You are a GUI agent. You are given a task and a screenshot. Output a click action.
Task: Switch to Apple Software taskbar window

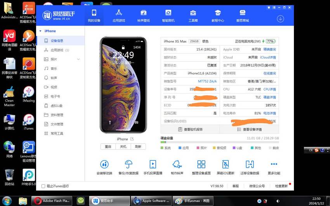pos(151,201)
